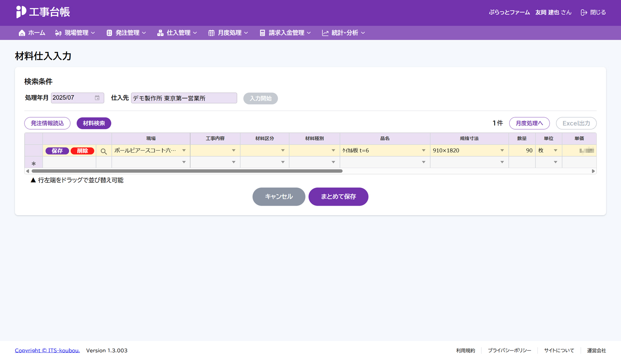Click the 工事台帳 logo icon
This screenshot has height=358, width=621.
coord(21,12)
